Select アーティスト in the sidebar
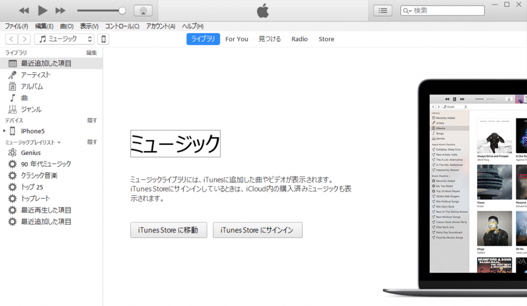This screenshot has width=527, height=306. pyautogui.click(x=51, y=75)
